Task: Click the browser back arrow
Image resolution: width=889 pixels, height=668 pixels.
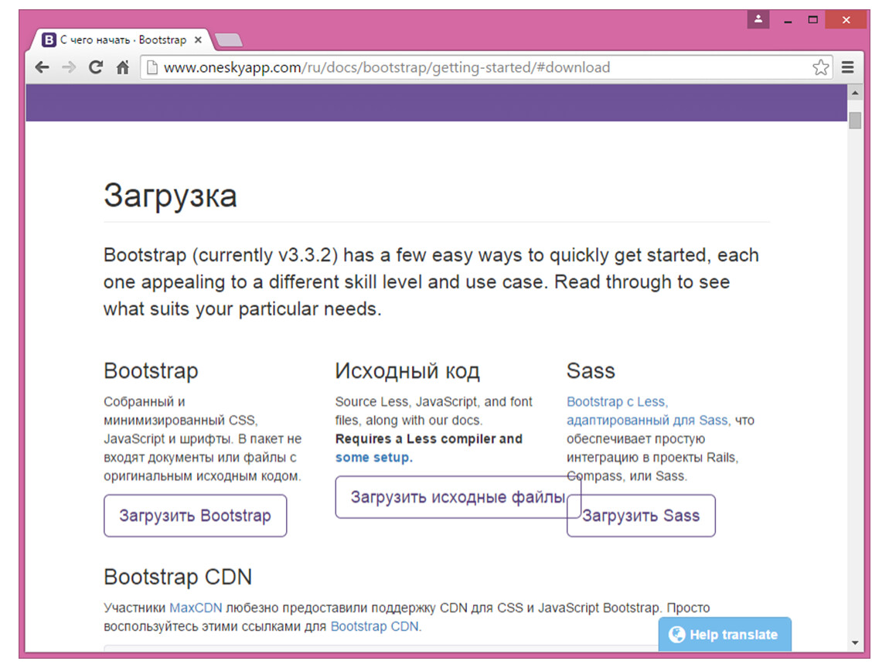Action: pyautogui.click(x=42, y=67)
